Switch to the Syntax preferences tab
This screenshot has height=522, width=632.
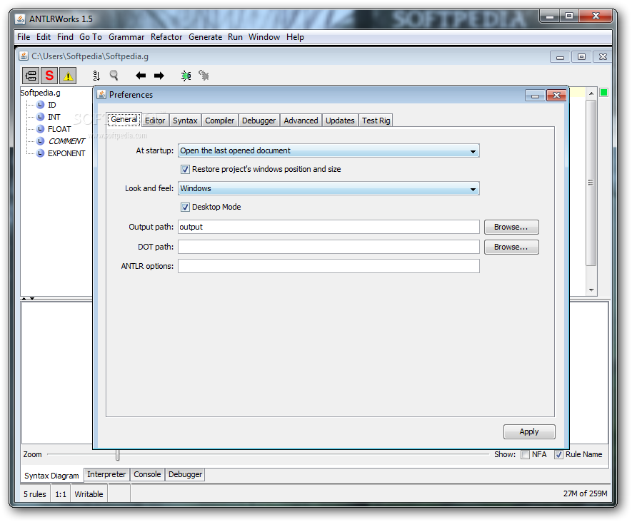(x=185, y=121)
